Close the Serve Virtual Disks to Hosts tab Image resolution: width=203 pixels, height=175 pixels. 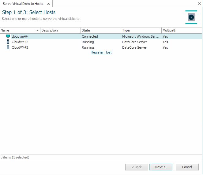[x=48, y=4]
